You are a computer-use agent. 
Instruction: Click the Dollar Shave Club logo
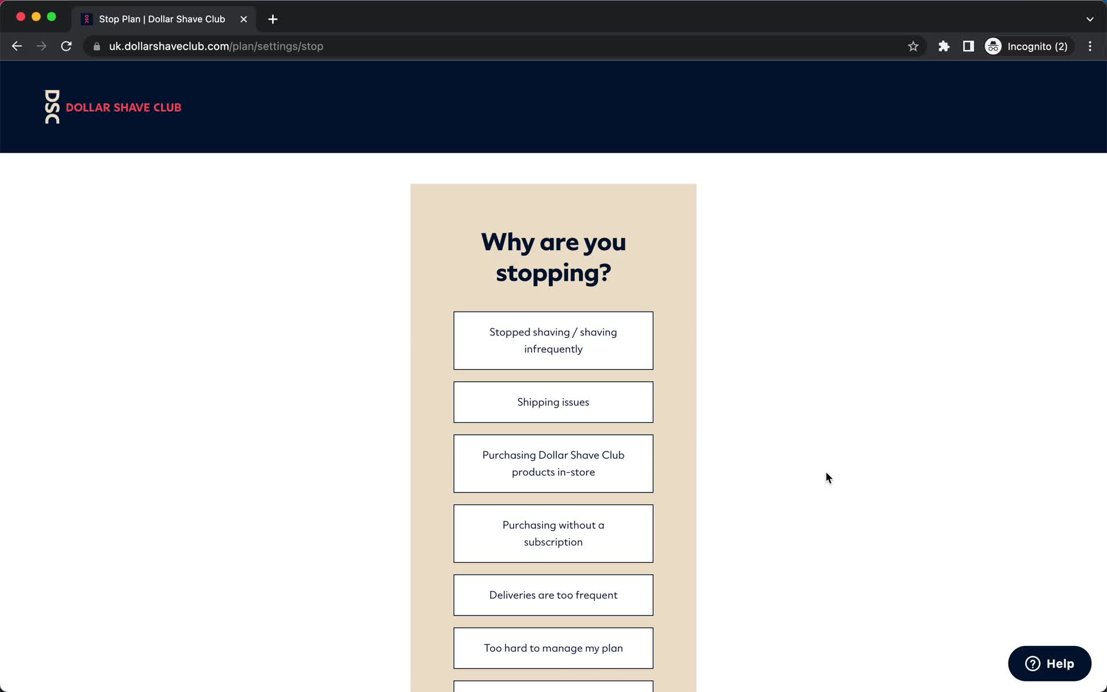(x=113, y=107)
